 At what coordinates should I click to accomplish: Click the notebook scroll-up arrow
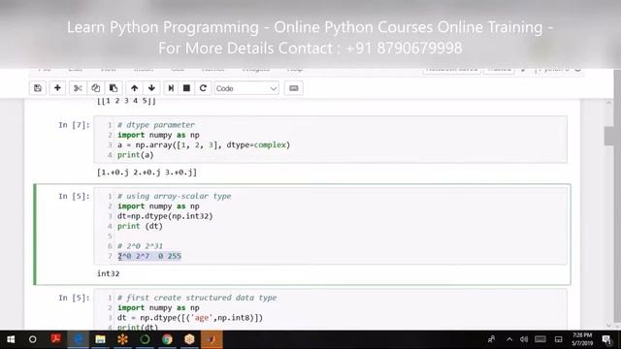click(609, 103)
